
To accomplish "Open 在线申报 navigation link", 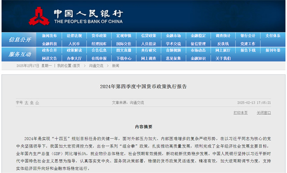I will pos(99,59).
